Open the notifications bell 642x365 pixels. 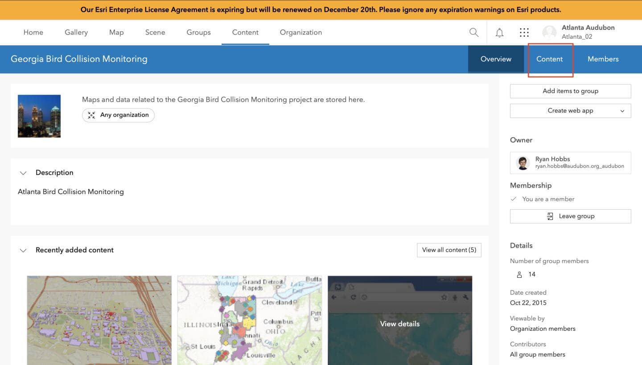499,32
